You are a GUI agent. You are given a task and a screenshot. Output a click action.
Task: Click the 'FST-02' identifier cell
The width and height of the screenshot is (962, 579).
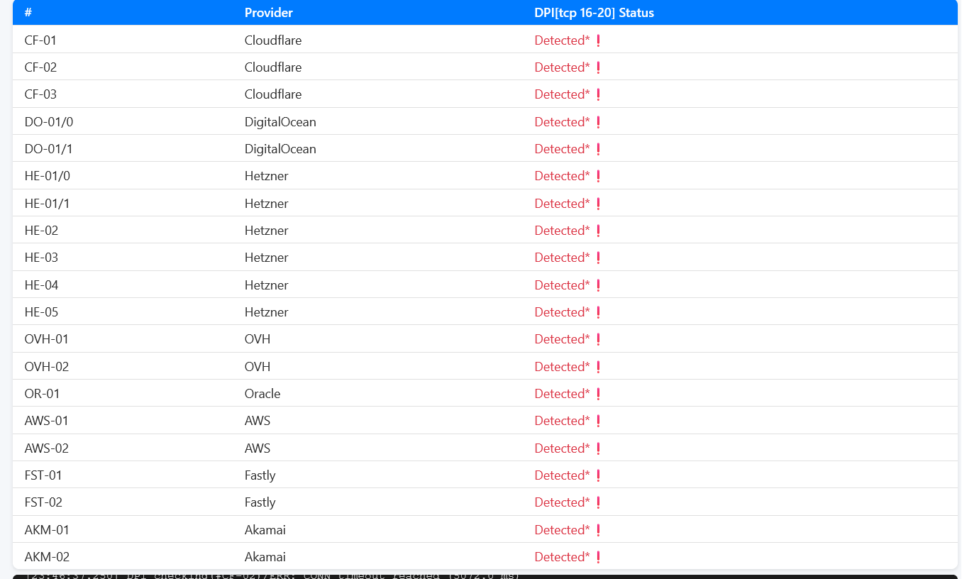43,502
